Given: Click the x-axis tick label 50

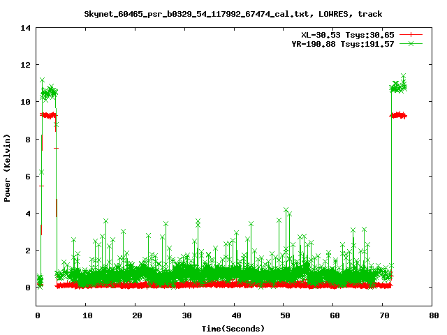Looking at the screenshot, I should click(286, 315).
